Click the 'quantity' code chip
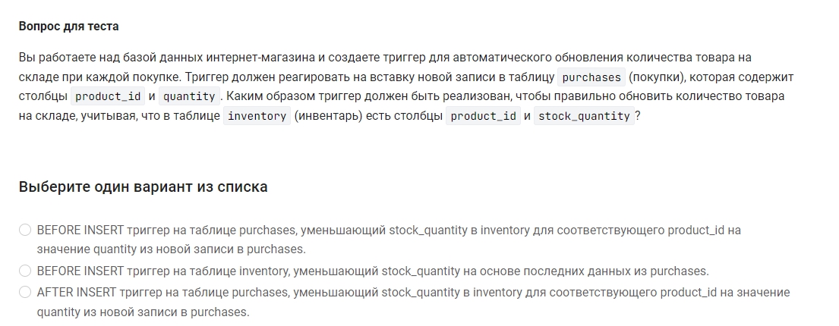 (x=189, y=96)
